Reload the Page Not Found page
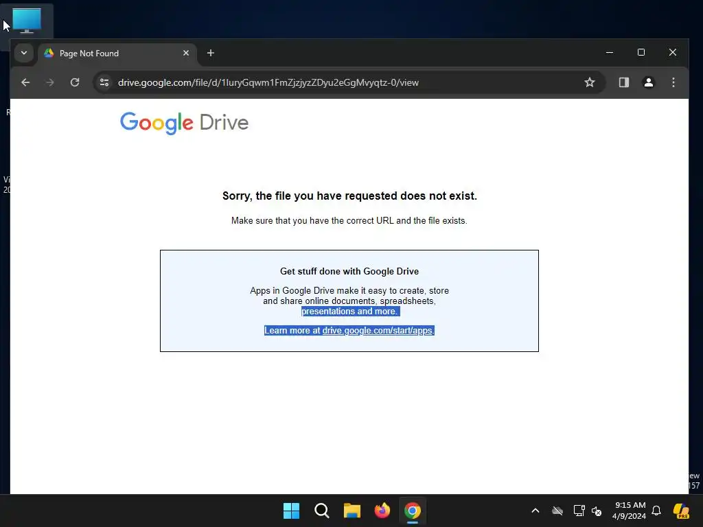Image resolution: width=703 pixels, height=527 pixels. [75, 82]
